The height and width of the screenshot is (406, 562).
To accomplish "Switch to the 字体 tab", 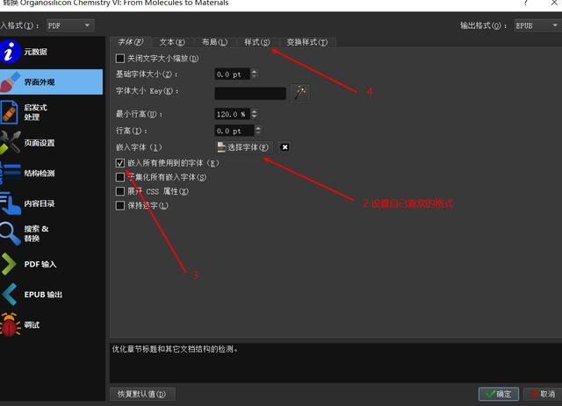I will pyautogui.click(x=131, y=42).
